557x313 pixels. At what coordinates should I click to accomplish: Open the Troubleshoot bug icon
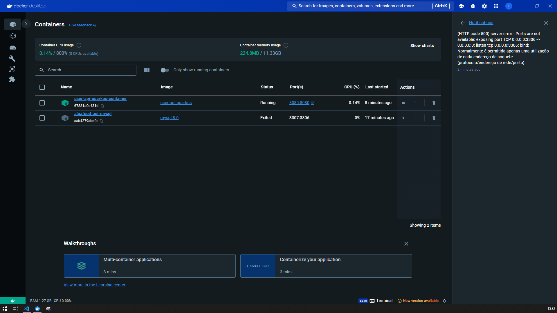(x=473, y=6)
